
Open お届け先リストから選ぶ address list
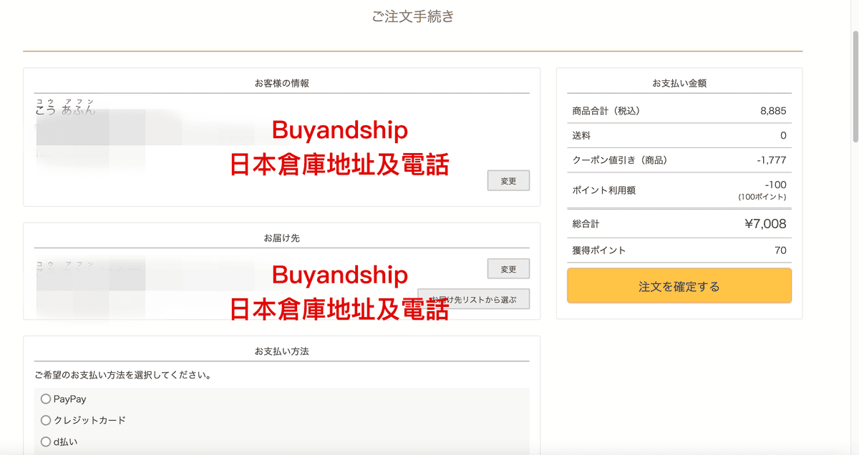pos(473,298)
